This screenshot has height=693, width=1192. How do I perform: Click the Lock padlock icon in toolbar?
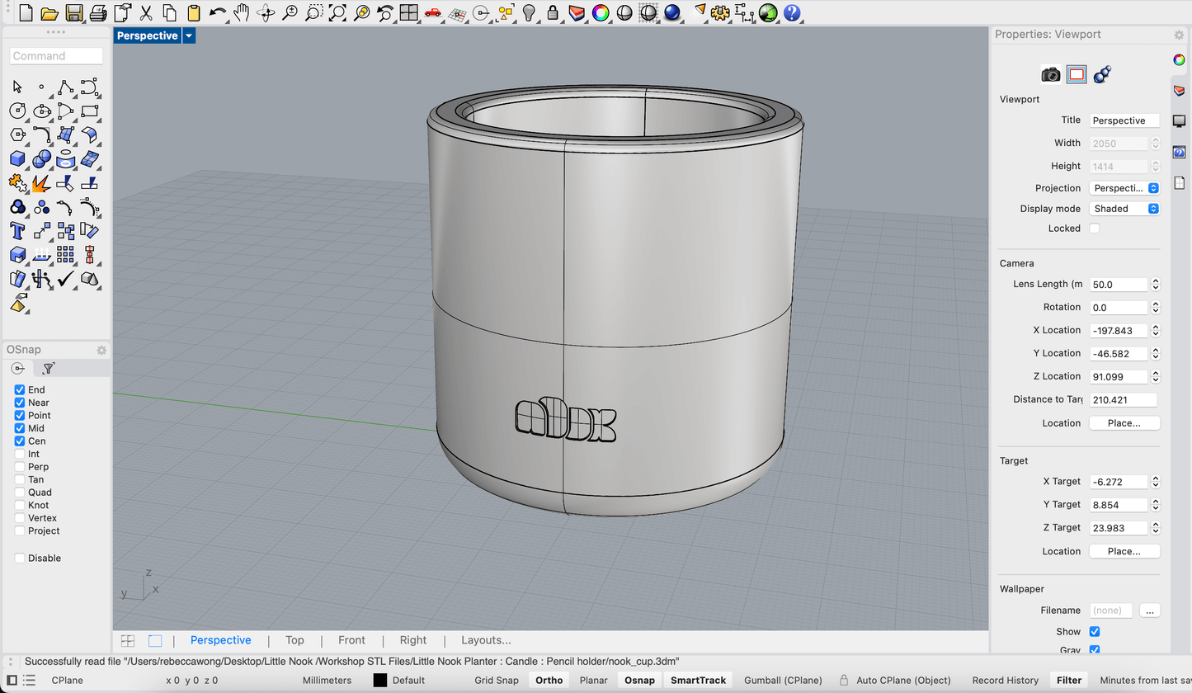553,12
